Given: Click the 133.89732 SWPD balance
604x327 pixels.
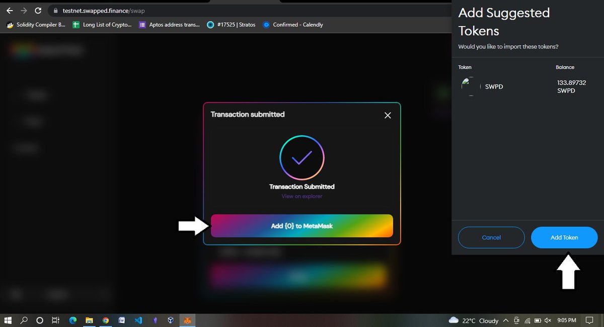Looking at the screenshot, I should (571, 87).
